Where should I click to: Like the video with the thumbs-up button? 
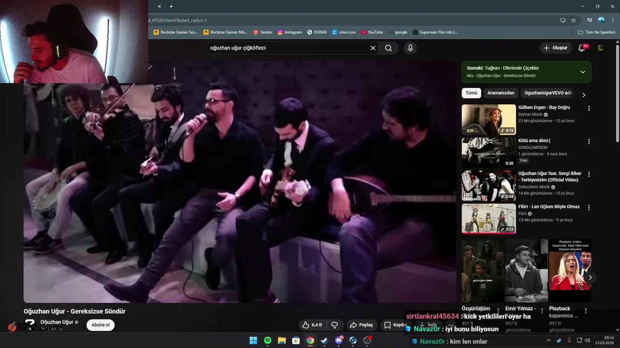(x=312, y=325)
